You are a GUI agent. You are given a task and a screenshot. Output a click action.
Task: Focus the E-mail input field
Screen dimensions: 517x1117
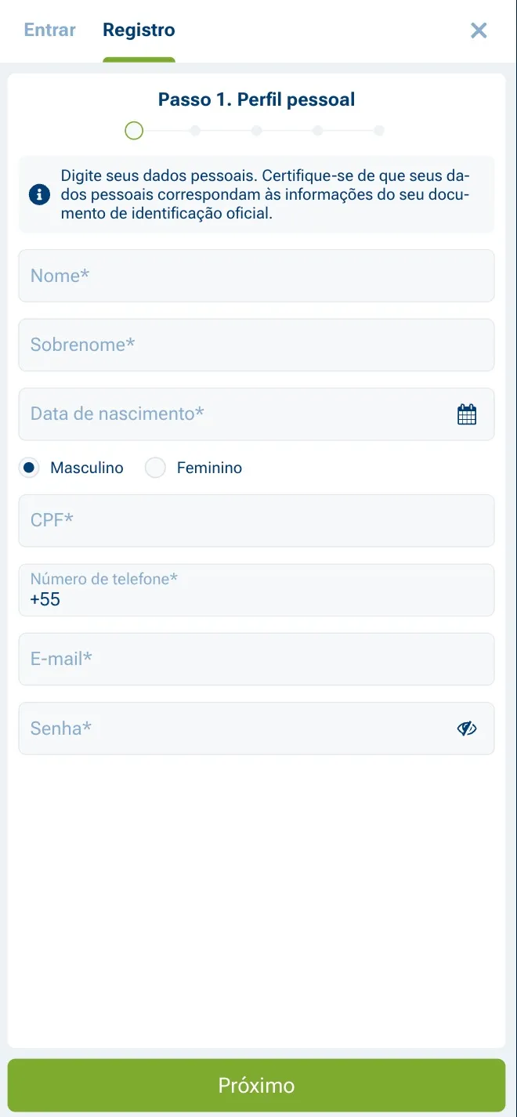pos(256,659)
